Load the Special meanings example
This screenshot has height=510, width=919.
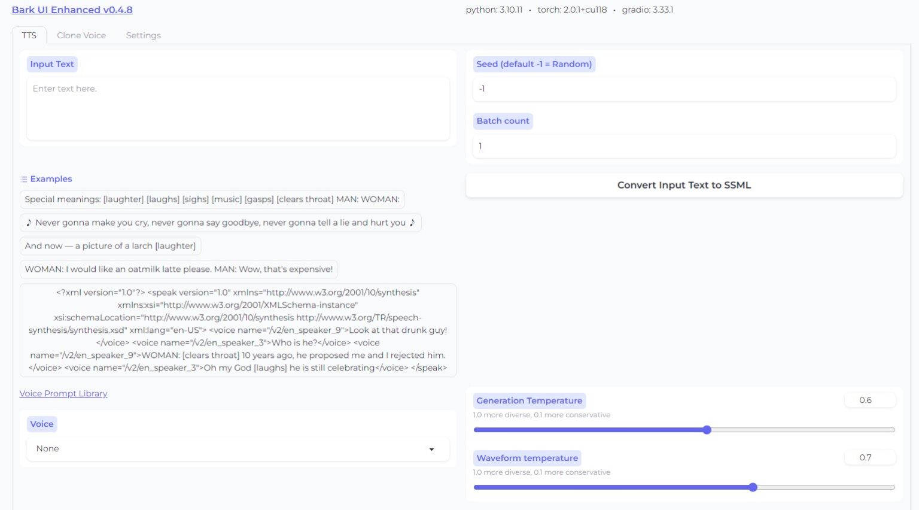point(212,199)
